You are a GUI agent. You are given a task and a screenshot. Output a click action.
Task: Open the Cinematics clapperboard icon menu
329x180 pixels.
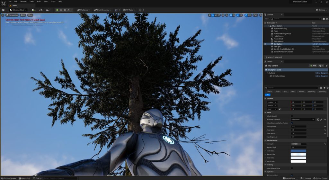(48, 10)
